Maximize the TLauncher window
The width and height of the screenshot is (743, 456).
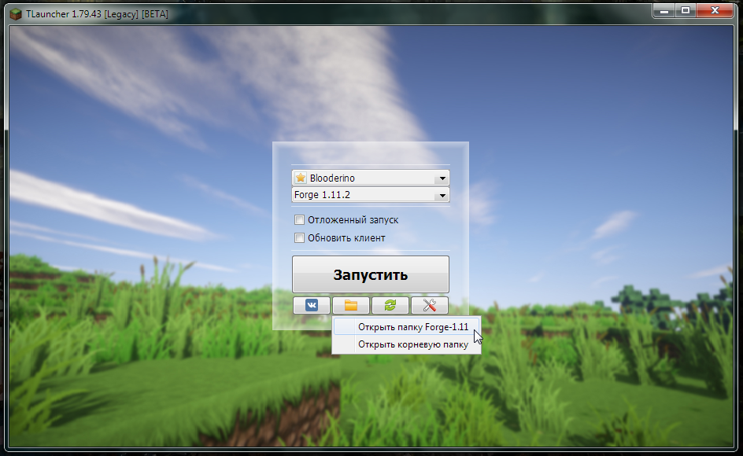point(686,10)
